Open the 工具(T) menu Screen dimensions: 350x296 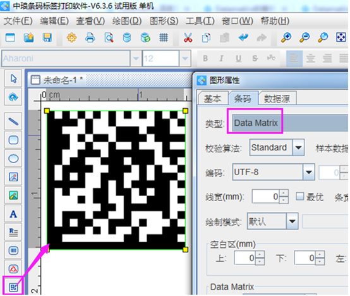[200, 21]
